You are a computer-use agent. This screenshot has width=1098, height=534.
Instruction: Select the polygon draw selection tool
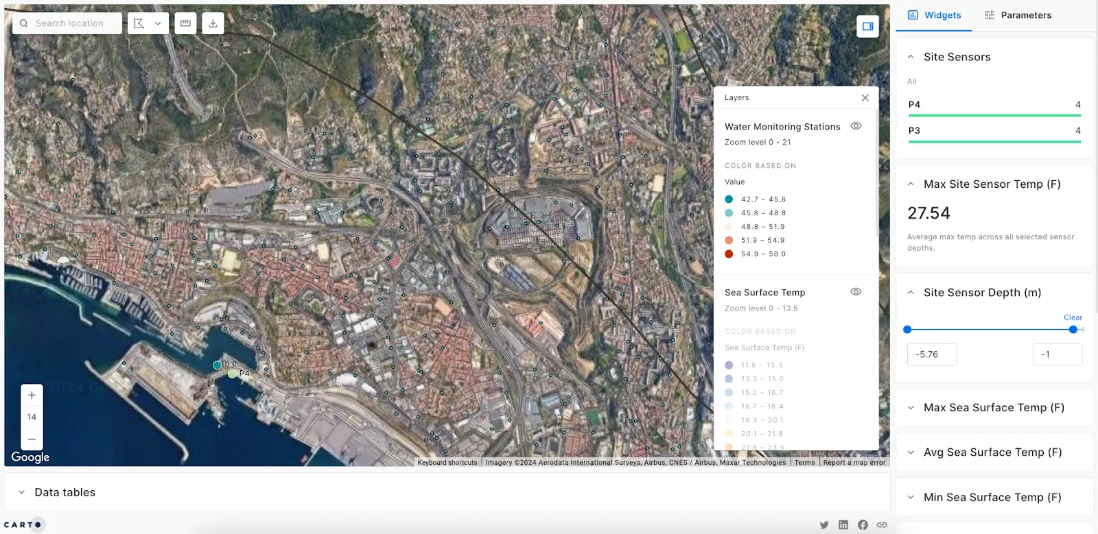(139, 23)
